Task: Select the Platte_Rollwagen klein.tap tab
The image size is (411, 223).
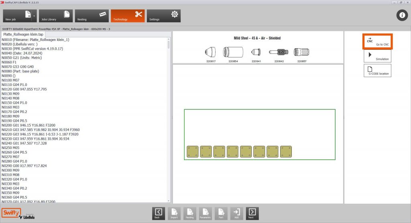Action: 23,35
